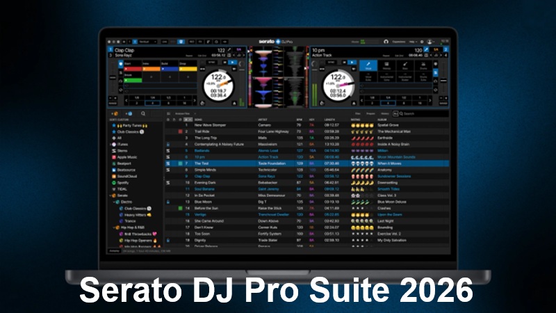The image size is (556, 313).
Task: Trigger the blue Build cue on deck 1
Action: 170,69
